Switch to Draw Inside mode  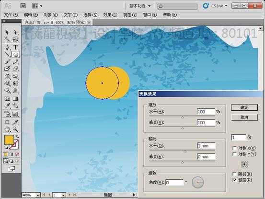[x=17, y=161]
